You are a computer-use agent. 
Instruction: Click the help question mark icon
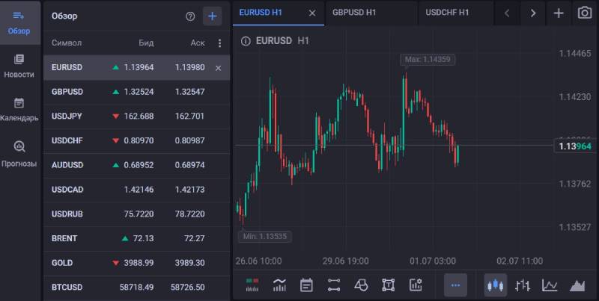click(190, 16)
